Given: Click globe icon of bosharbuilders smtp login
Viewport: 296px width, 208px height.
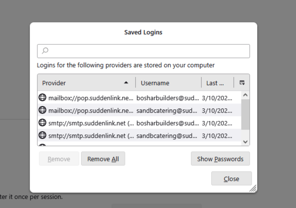Looking at the screenshot, I should 43,122.
